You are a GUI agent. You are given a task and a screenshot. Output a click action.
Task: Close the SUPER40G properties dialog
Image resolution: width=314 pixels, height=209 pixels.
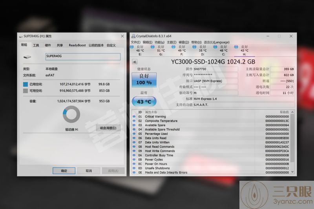pyautogui.click(x=122, y=36)
